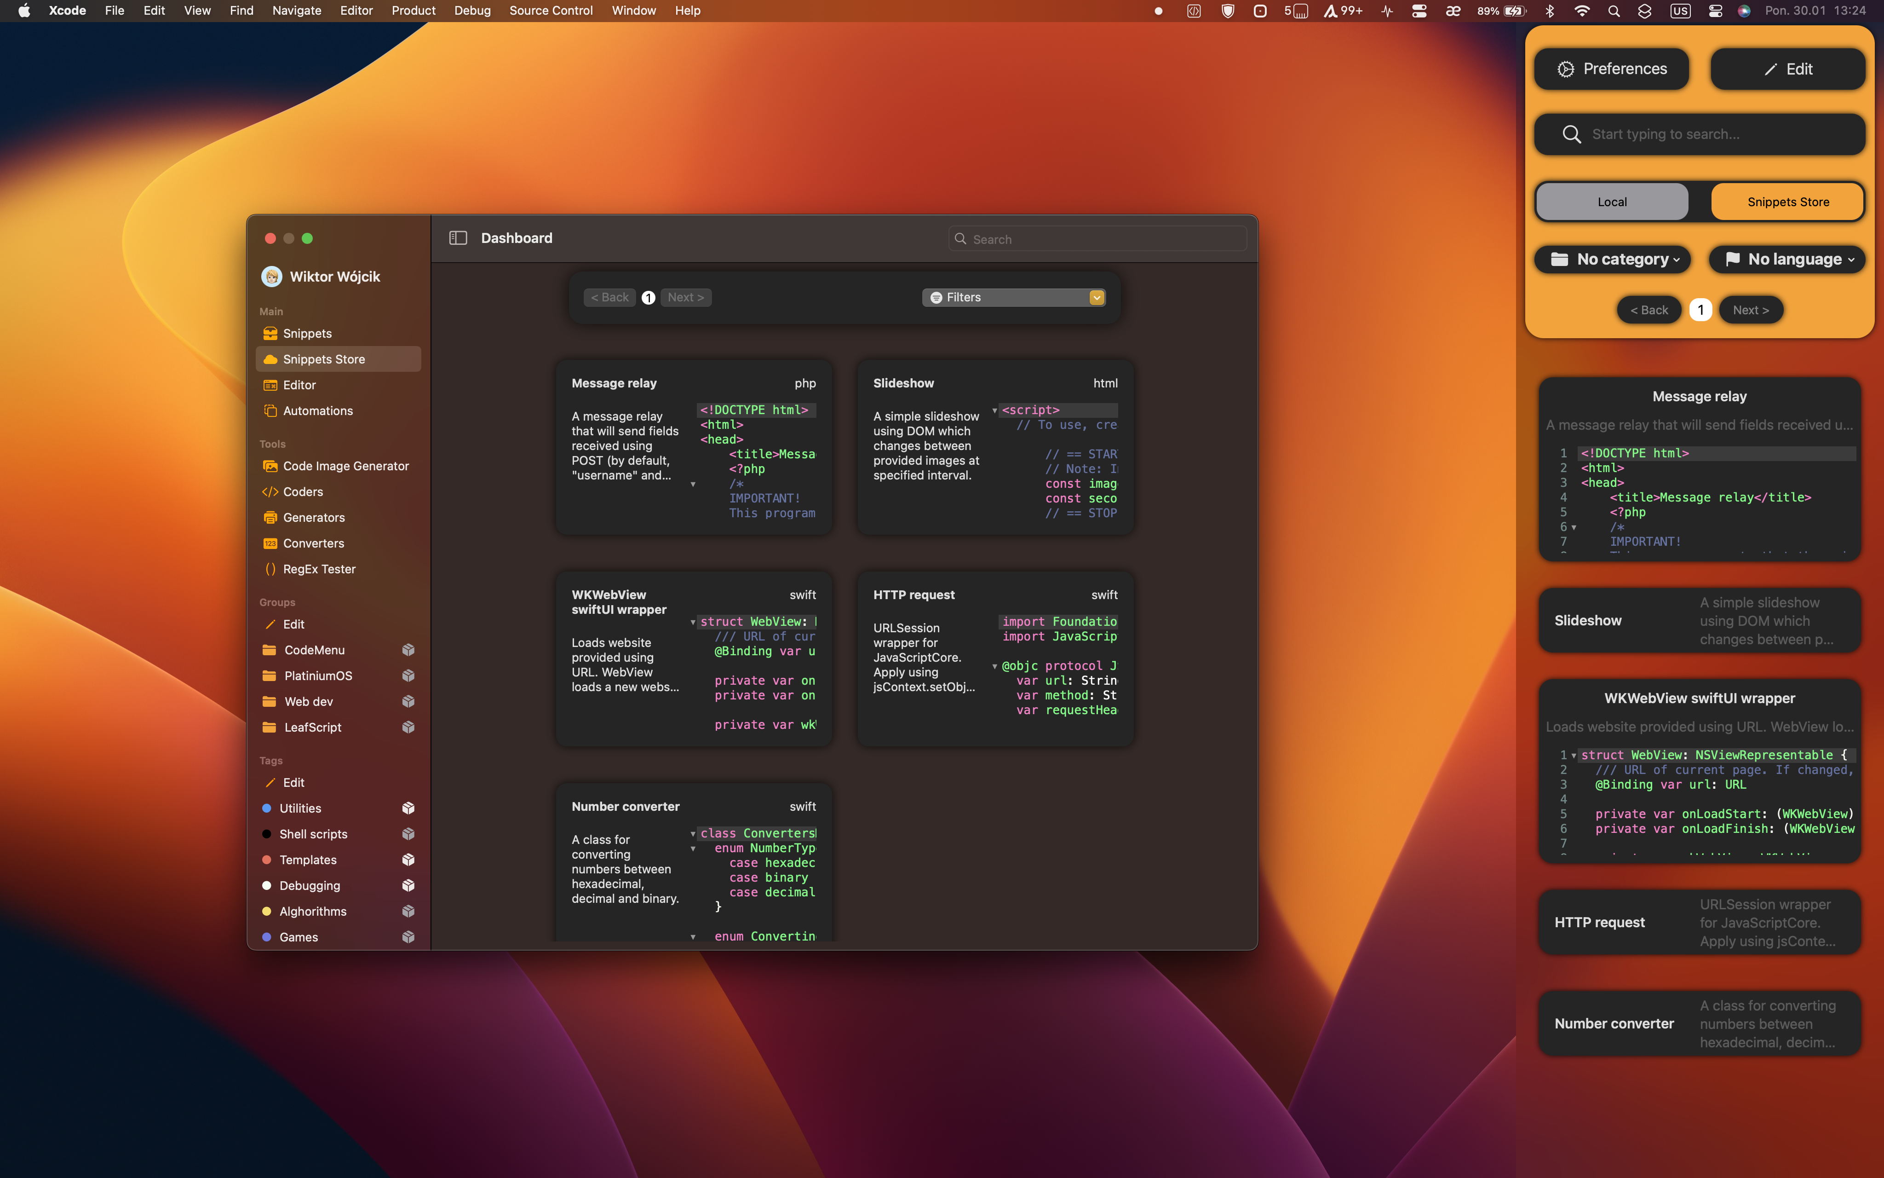
Task: Select Snippets Store in the sidebar
Action: 338,358
